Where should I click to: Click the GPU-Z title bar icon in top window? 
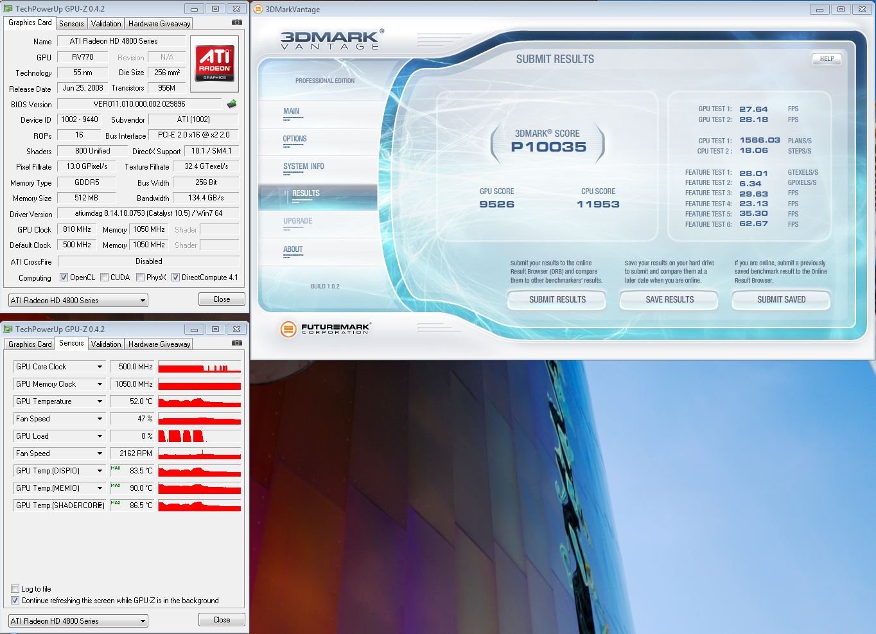[x=8, y=9]
